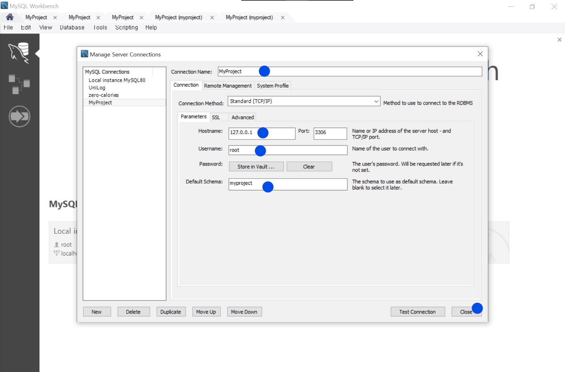
Task: Click the Connection Name field
Action: (350, 72)
